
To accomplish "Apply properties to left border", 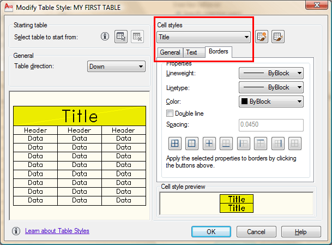I will point(243,144).
